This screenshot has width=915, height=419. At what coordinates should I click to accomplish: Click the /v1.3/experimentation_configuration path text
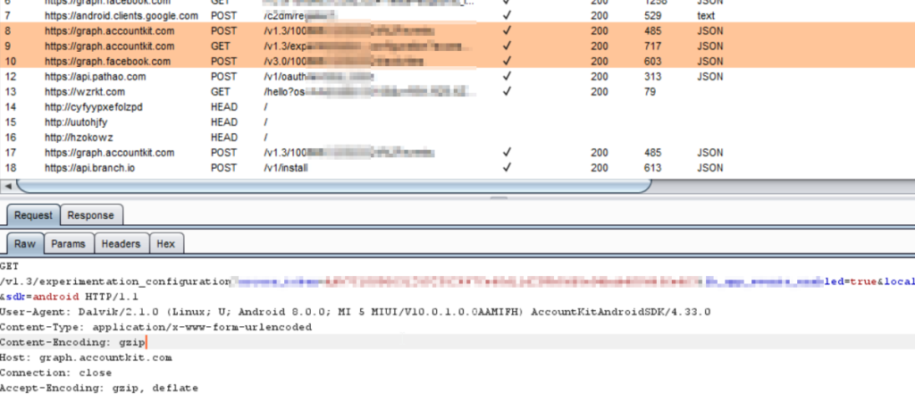point(116,281)
